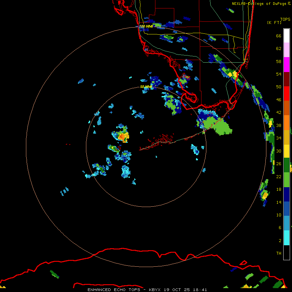Click the white swatch in the tops legend
292x292 pixels.
[x=286, y=36]
